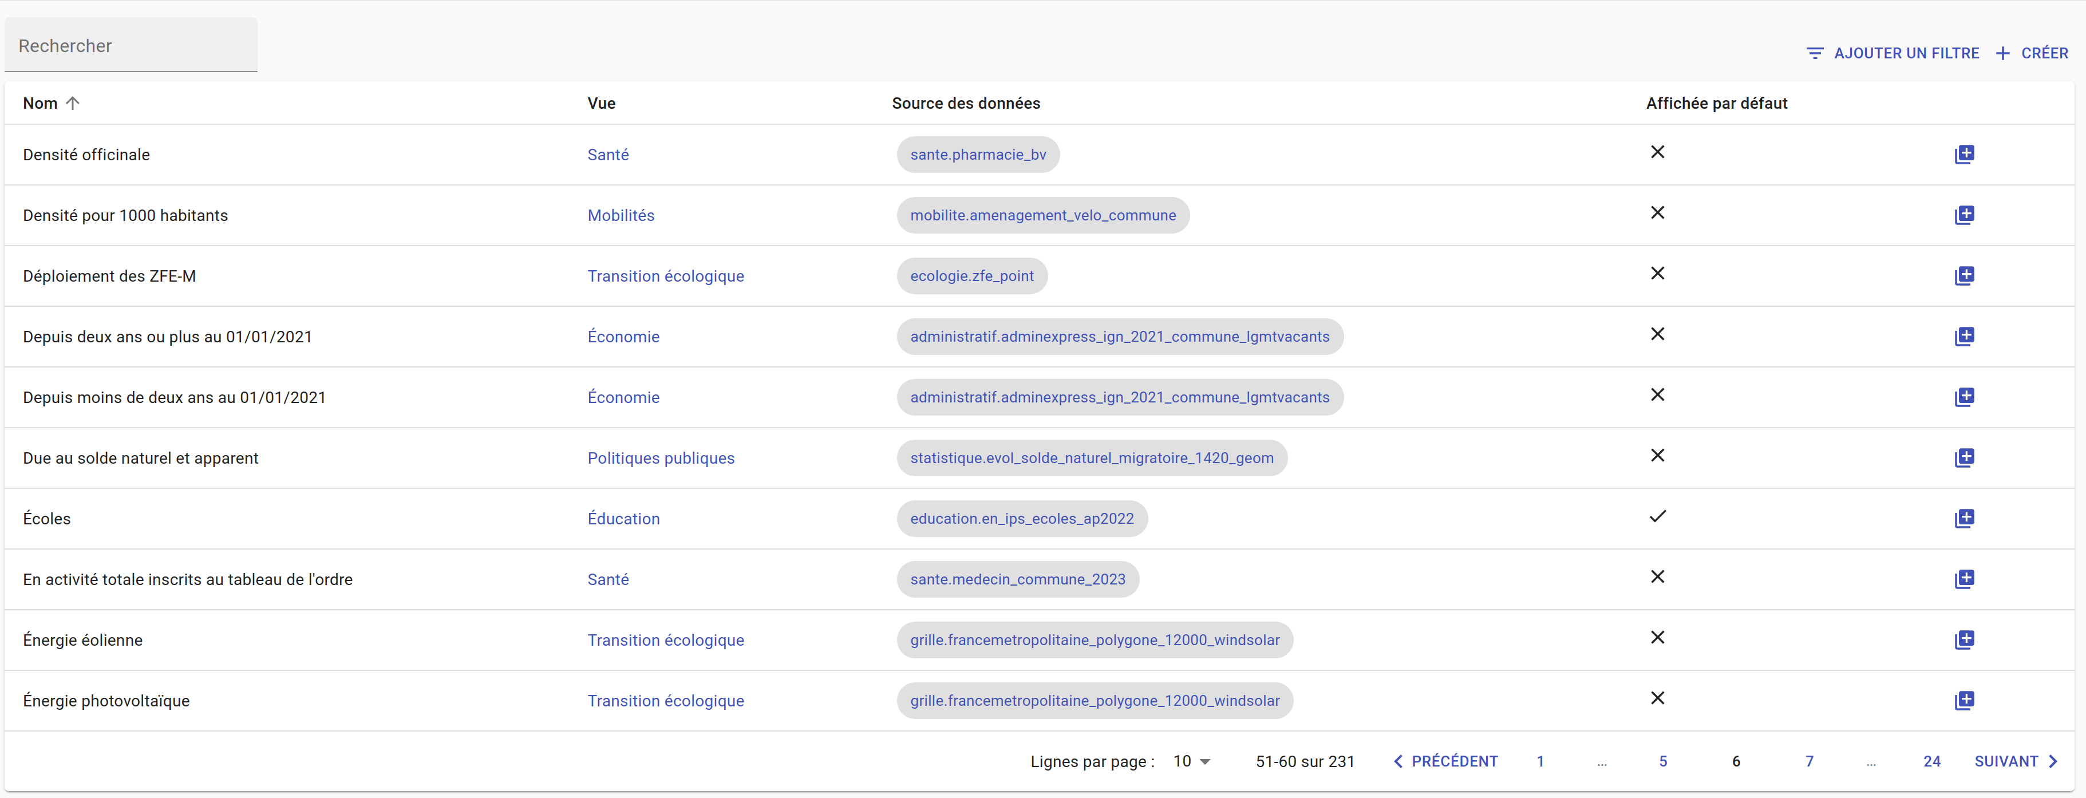Click default-display cross for Déploiement des ZFE-M
The height and width of the screenshot is (798, 2086).
tap(1658, 274)
